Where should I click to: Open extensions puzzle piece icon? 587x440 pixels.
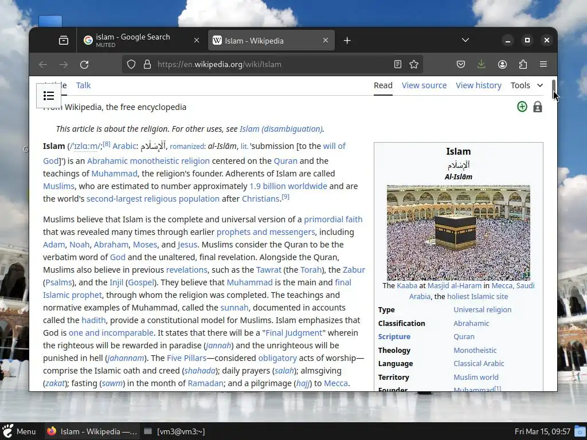coord(523,64)
